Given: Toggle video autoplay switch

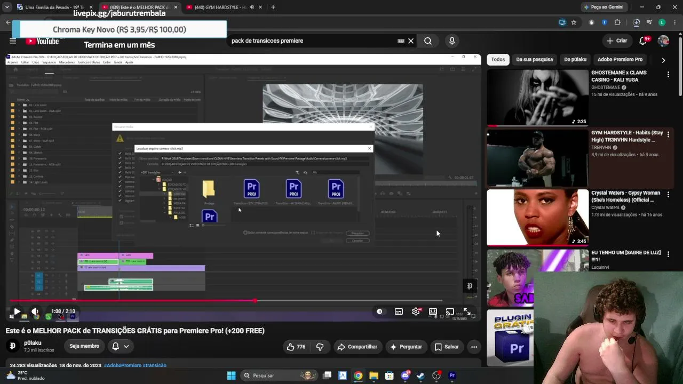Looking at the screenshot, I should 379,311.
